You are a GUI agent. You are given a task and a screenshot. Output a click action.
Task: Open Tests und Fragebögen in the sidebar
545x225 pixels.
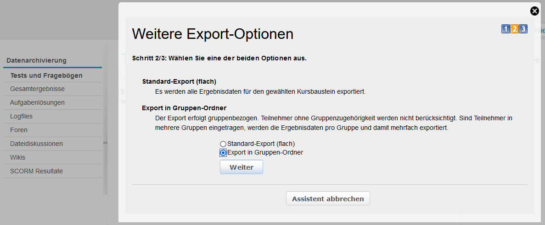(x=46, y=75)
